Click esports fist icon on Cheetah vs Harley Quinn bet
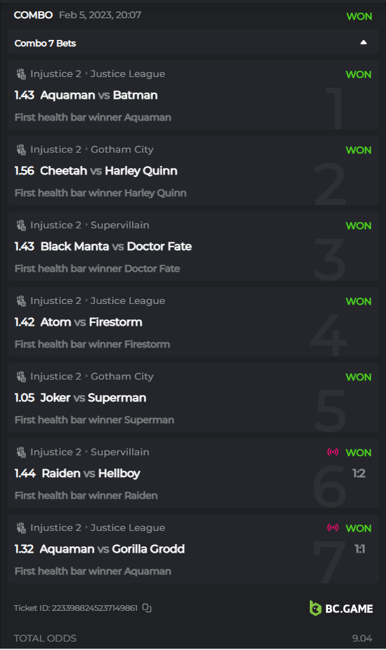Screen dimensions: 386x650 21,149
